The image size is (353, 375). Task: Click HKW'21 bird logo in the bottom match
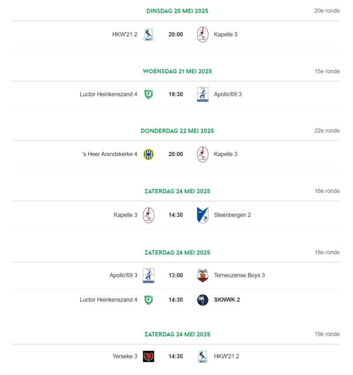click(203, 356)
